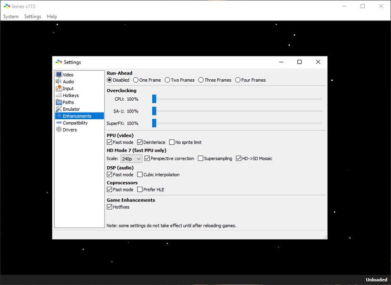Click the Input controller icon

point(59,88)
